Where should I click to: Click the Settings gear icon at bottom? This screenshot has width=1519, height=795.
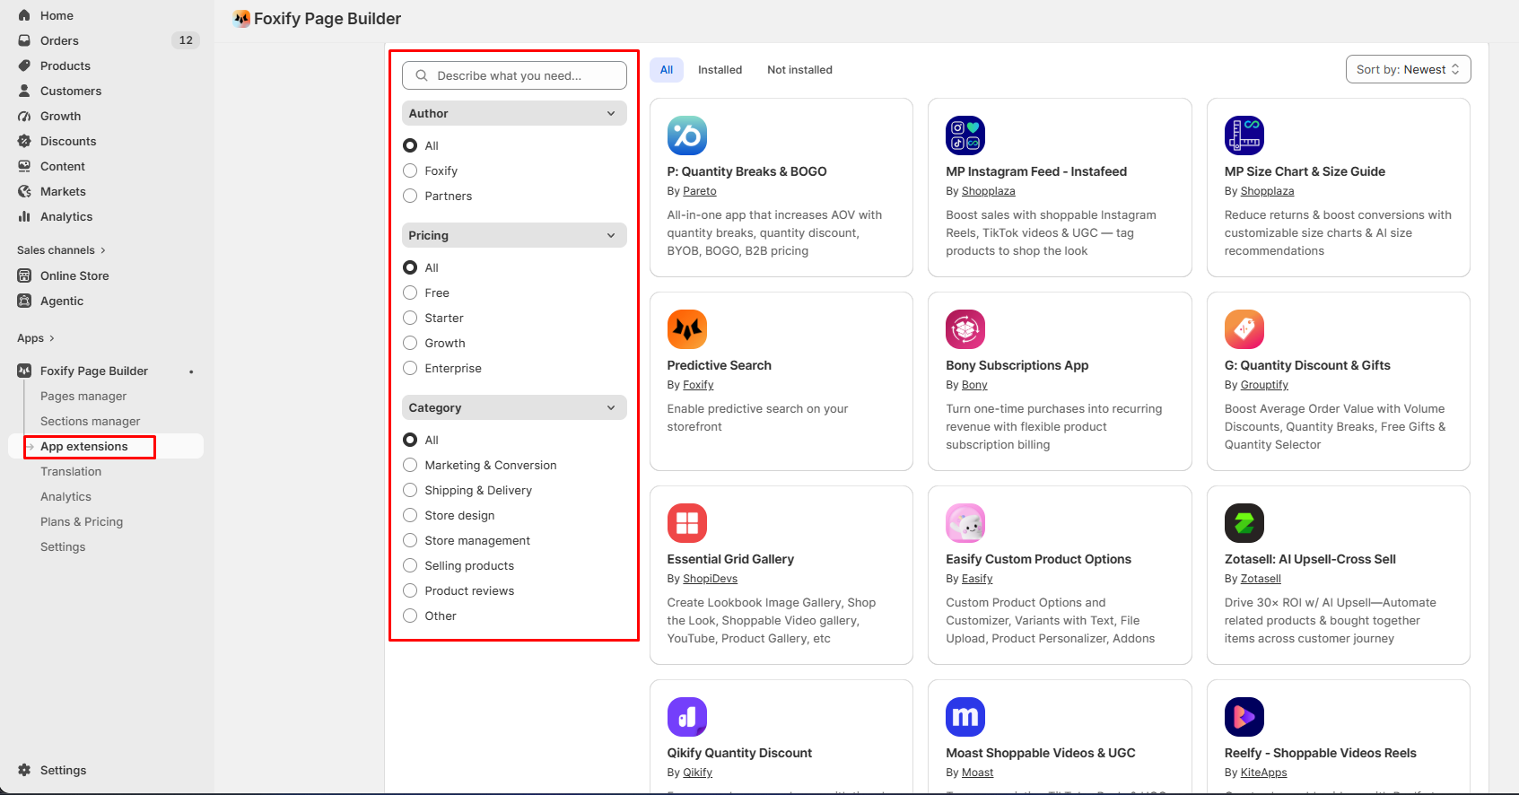[x=24, y=770]
